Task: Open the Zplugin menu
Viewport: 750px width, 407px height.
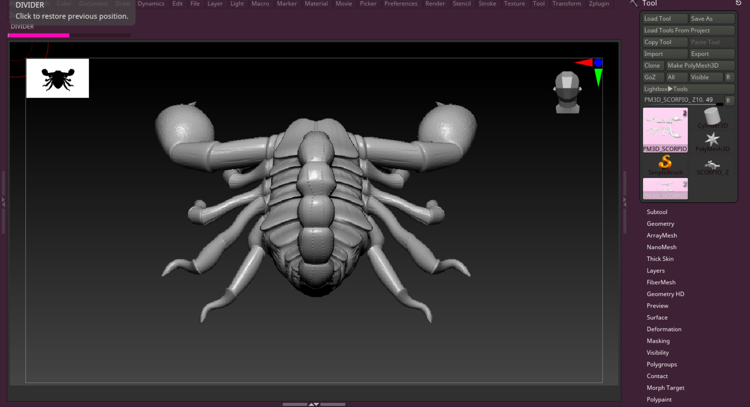Action: 599,4
